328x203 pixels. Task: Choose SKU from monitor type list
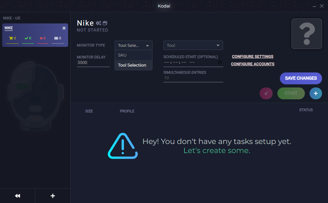[x=133, y=55]
